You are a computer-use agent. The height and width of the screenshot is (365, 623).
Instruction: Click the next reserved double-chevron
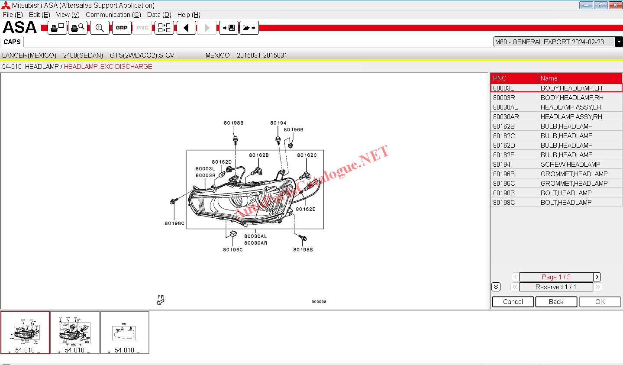coord(597,287)
